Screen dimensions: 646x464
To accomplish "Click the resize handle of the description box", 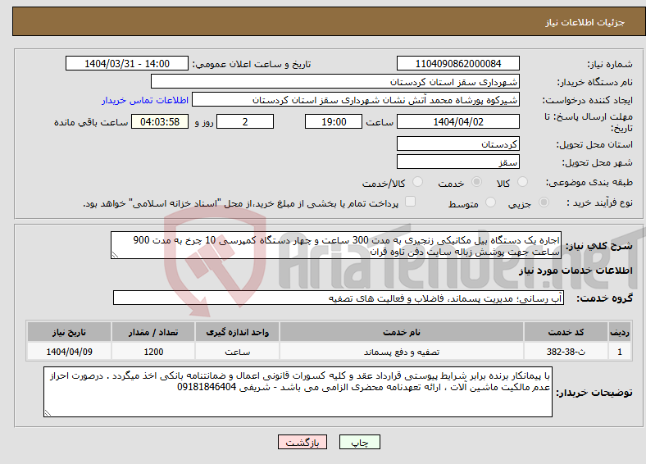I will [x=115, y=255].
